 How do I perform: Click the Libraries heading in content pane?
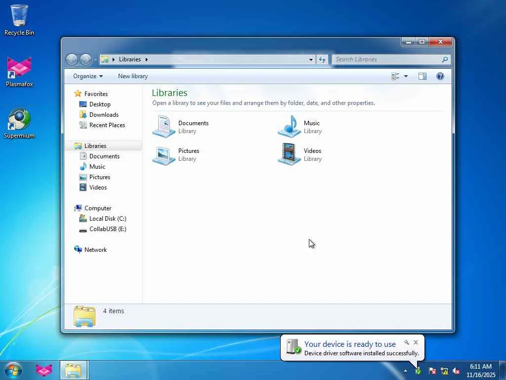169,93
